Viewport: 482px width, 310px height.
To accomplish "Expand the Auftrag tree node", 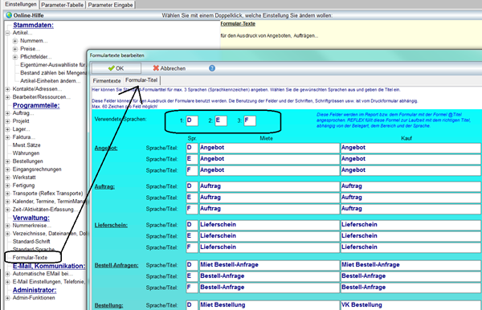I will pyautogui.click(x=8, y=113).
